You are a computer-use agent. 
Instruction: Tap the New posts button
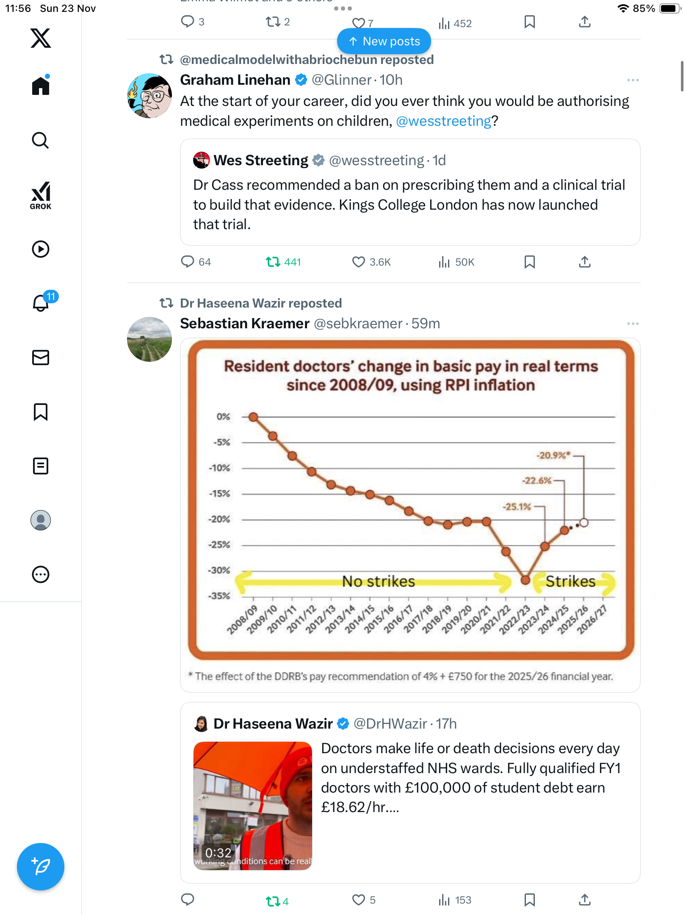tap(384, 41)
